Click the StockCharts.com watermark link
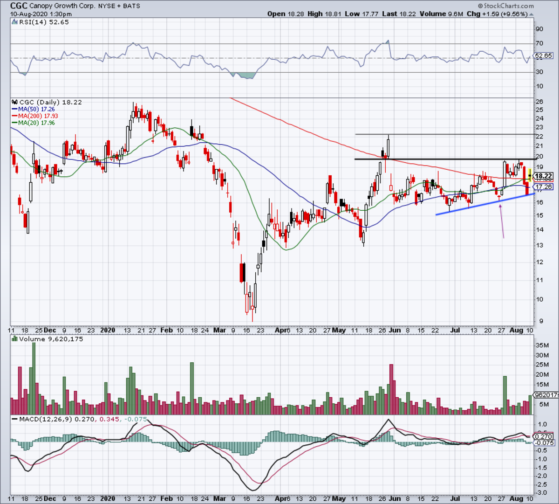The image size is (559, 504). pos(512,6)
